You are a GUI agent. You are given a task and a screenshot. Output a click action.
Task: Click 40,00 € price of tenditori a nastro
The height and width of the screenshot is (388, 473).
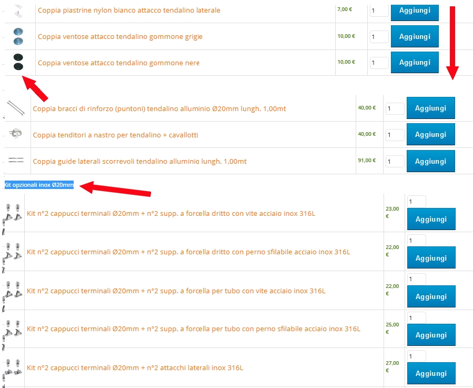(367, 134)
